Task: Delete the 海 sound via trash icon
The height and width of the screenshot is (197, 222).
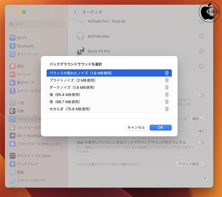Action: (167, 95)
